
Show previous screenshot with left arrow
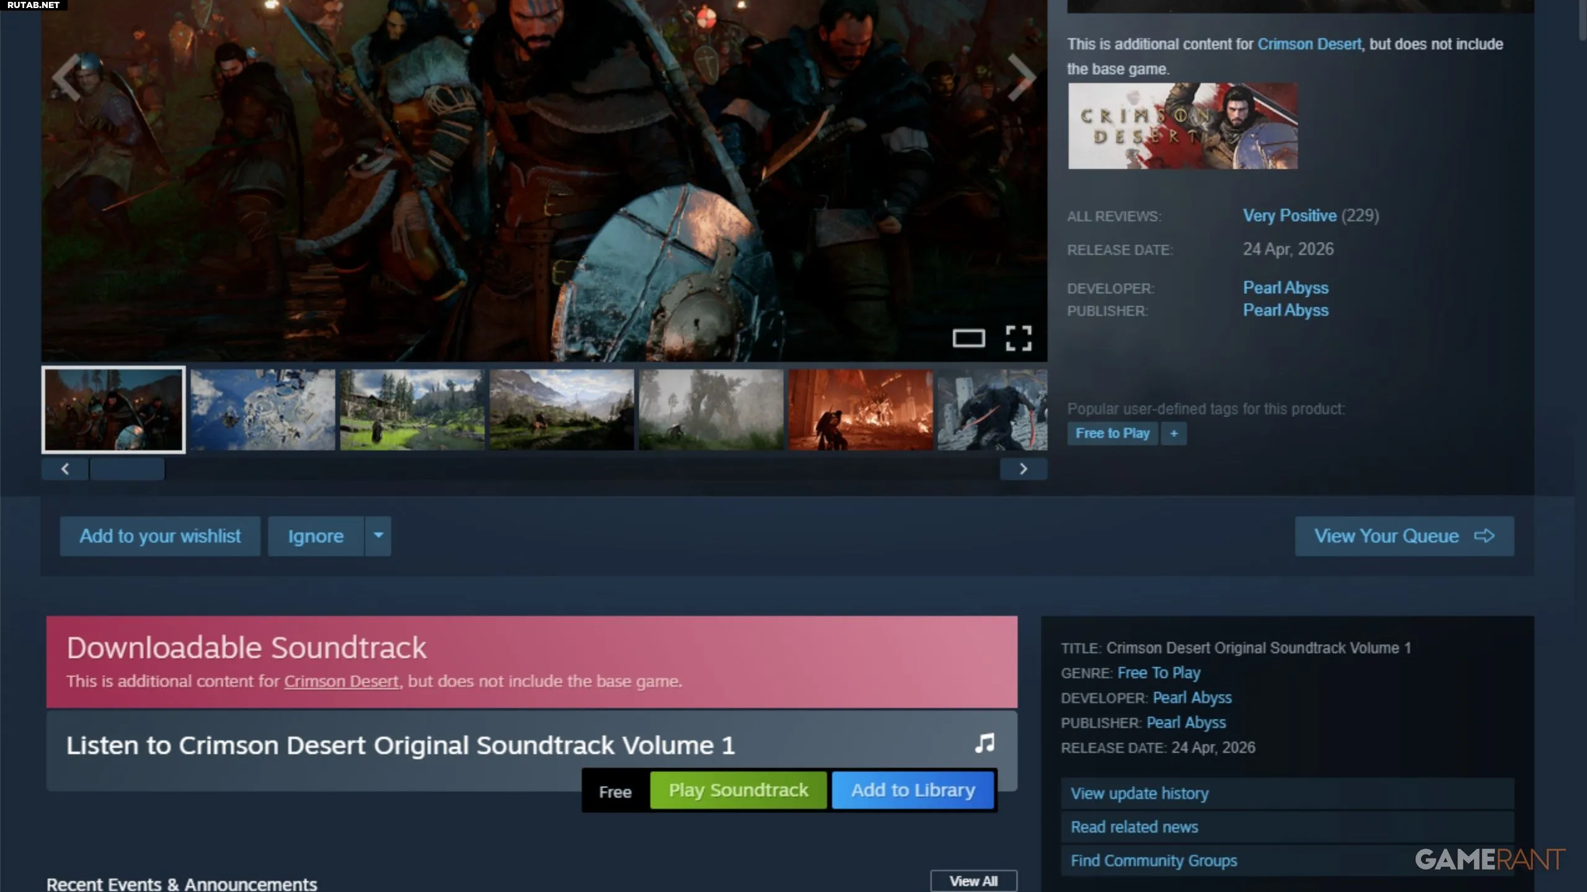66,77
